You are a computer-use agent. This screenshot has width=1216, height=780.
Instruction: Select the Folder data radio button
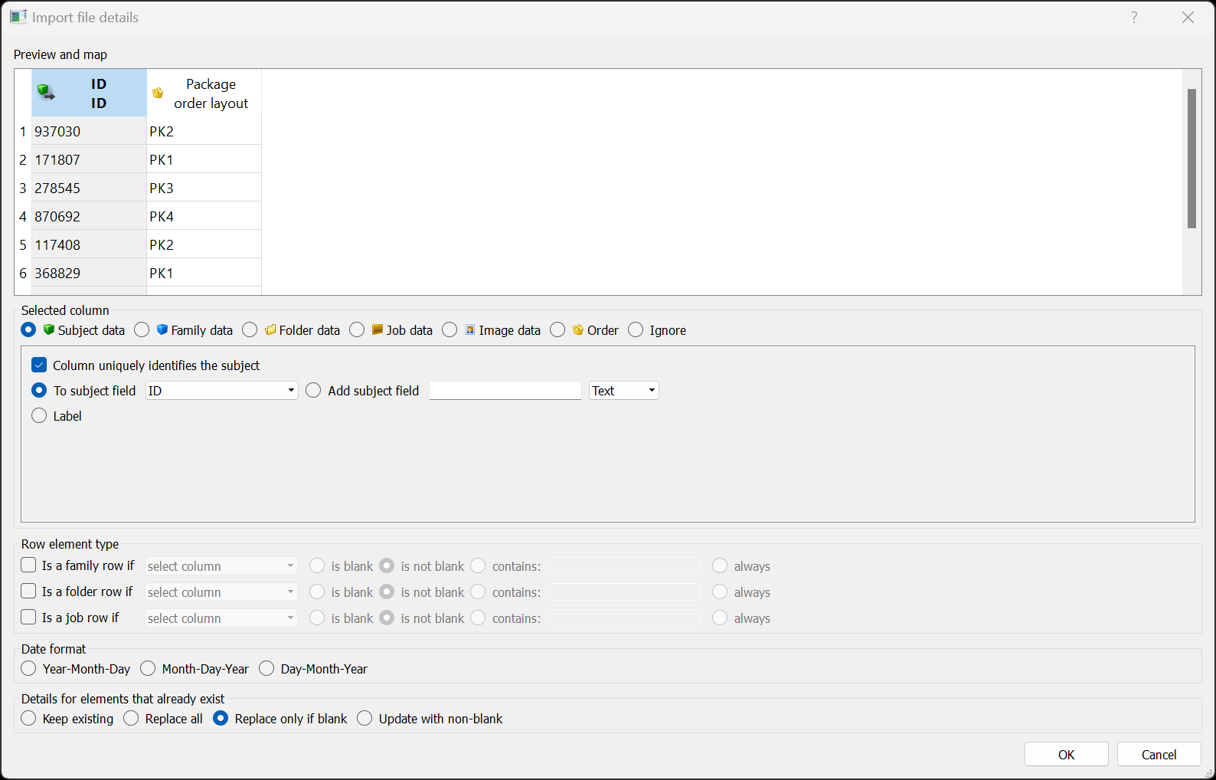(250, 329)
